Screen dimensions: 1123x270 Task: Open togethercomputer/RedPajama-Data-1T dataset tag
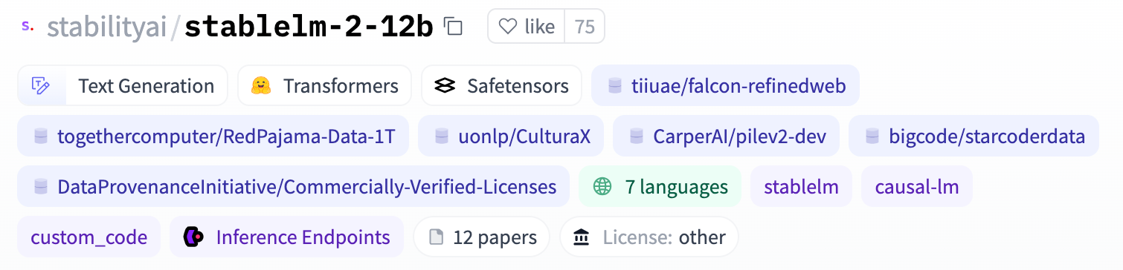point(213,136)
